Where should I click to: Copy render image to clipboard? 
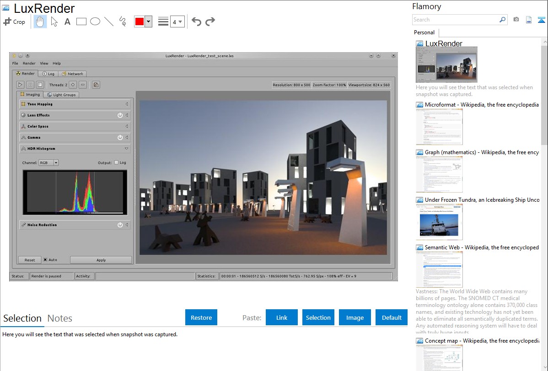point(96,85)
